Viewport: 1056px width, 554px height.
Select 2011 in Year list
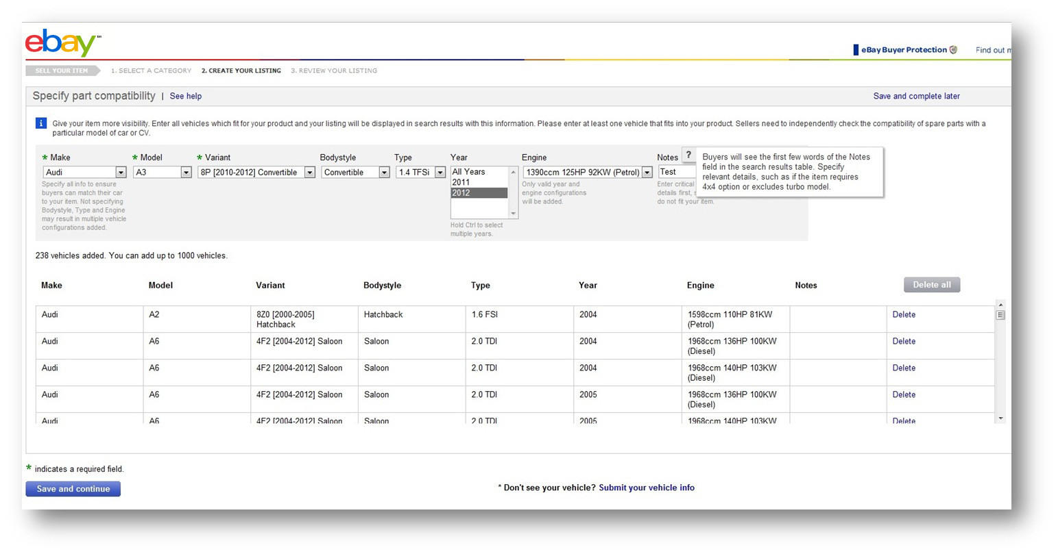tap(479, 182)
